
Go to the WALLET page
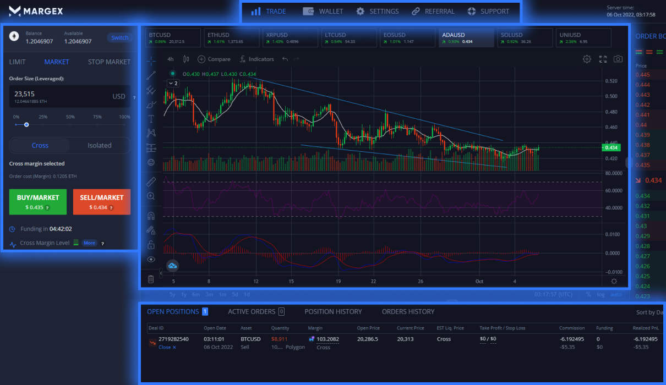coord(323,11)
